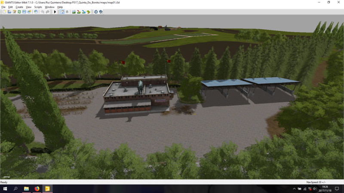The height and width of the screenshot is (193, 344).
Task: Open the Window menu
Action: pyautogui.click(x=49, y=7)
